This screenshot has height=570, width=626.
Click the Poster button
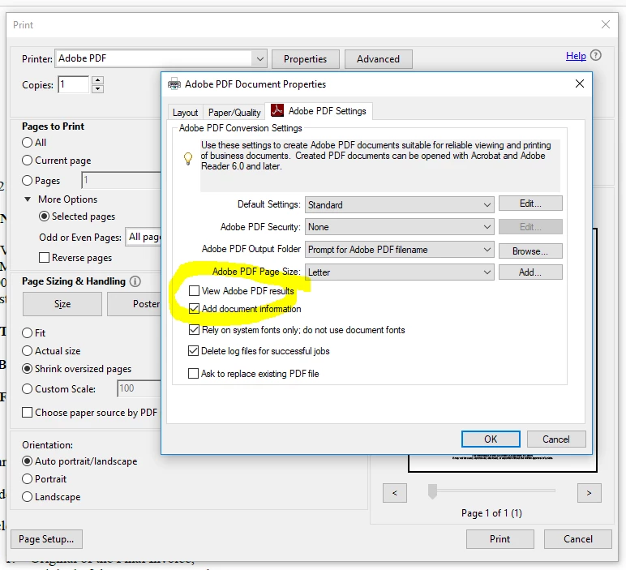[134, 304]
